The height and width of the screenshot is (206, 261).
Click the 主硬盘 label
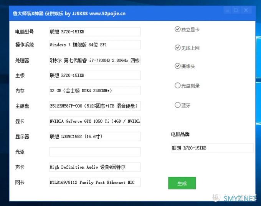pyautogui.click(x=22, y=106)
